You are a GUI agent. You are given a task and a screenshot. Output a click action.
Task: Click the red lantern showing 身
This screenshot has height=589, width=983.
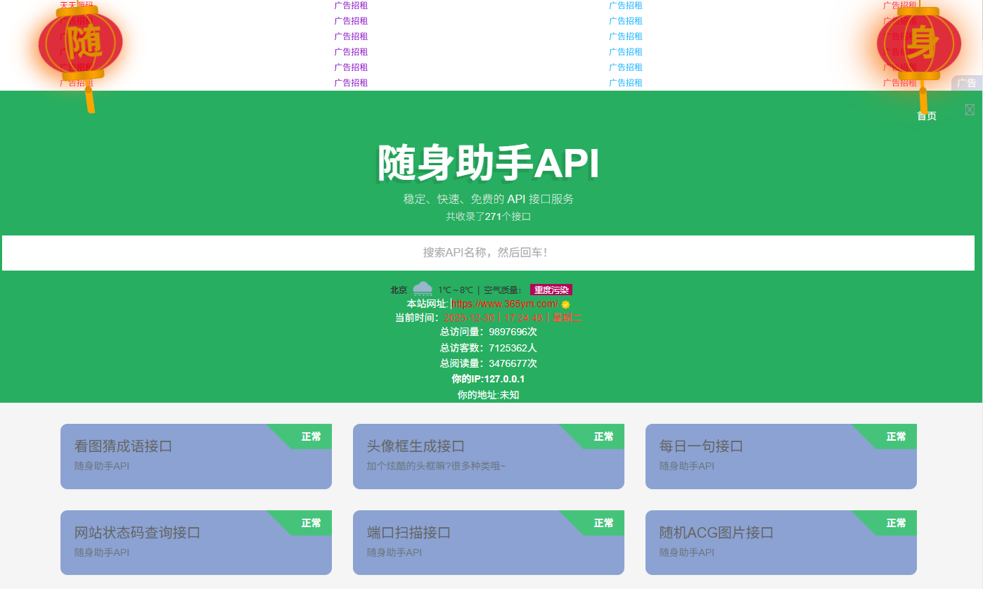click(x=918, y=42)
